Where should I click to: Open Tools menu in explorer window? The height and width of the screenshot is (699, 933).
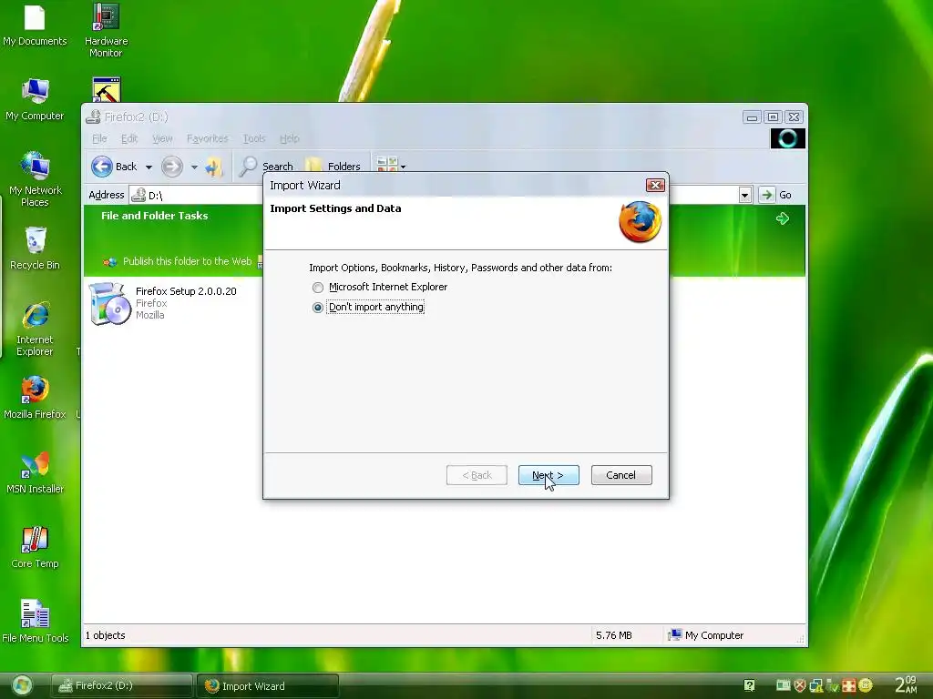point(254,138)
